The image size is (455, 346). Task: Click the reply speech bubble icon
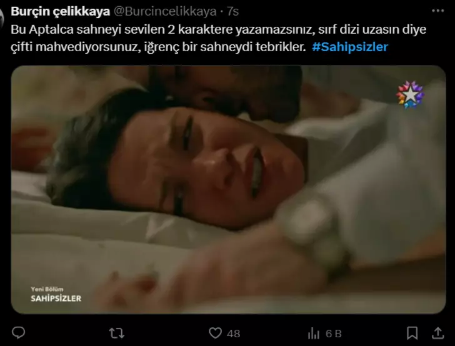[18, 333]
